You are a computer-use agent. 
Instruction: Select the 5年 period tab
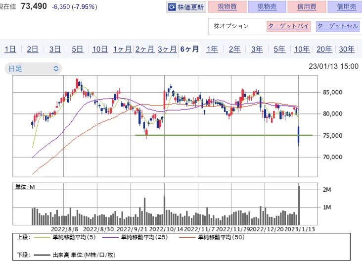[x=279, y=49]
